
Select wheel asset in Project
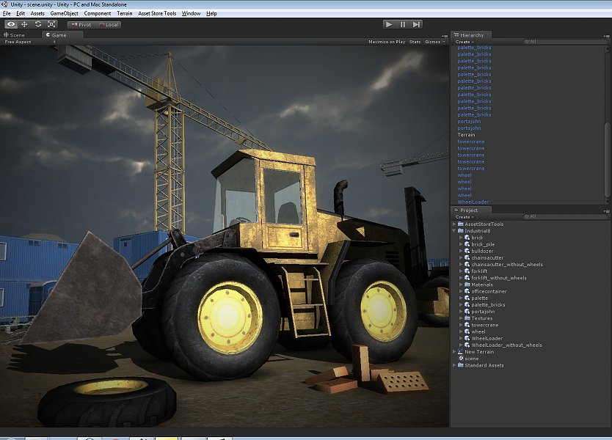click(x=478, y=332)
